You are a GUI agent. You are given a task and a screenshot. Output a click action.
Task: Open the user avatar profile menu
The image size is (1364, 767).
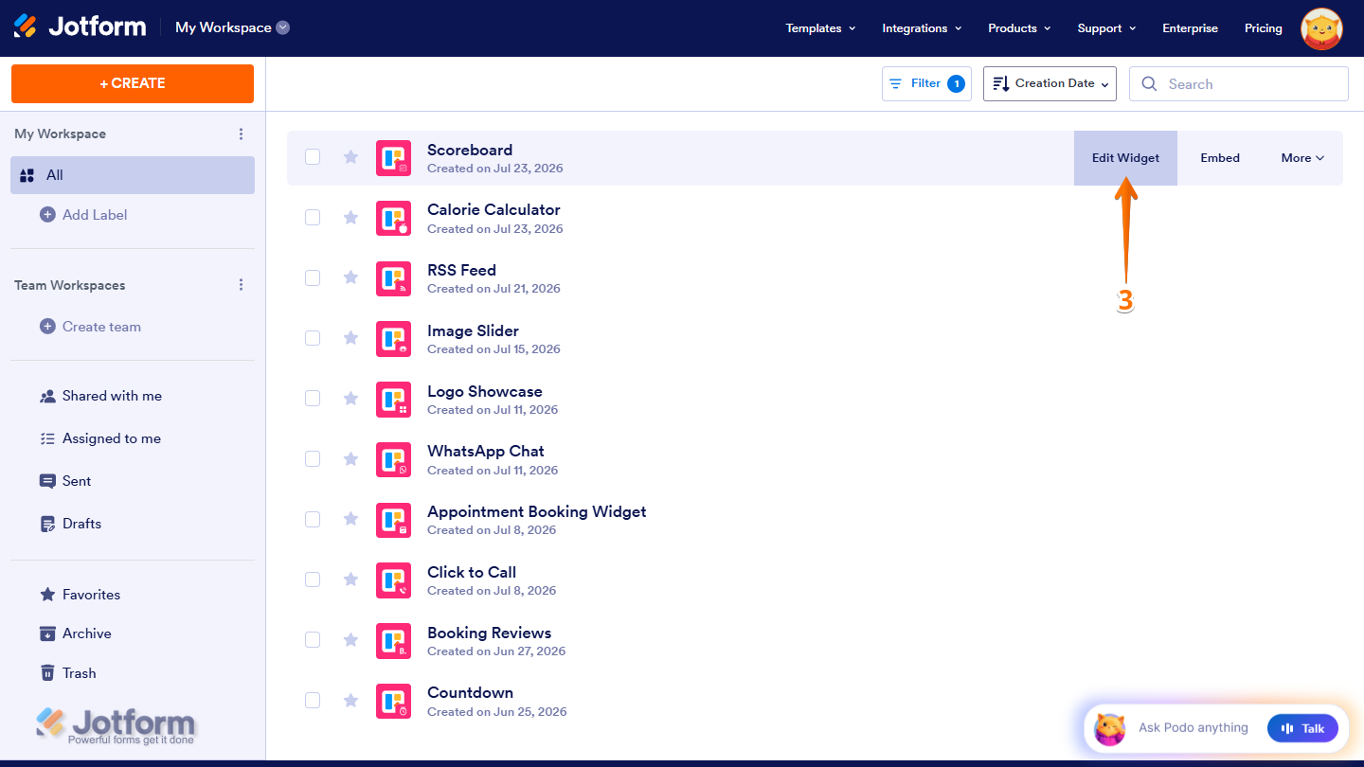pos(1321,28)
